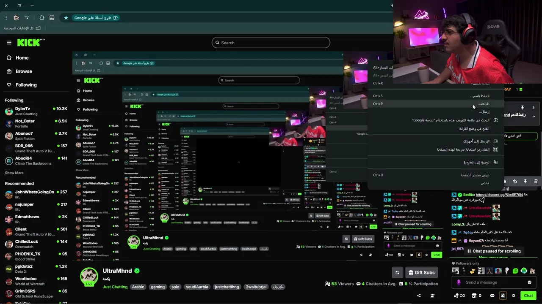The width and height of the screenshot is (542, 304).
Task: Click the Google Lens ask chip in the address bar
Action: 96,18
